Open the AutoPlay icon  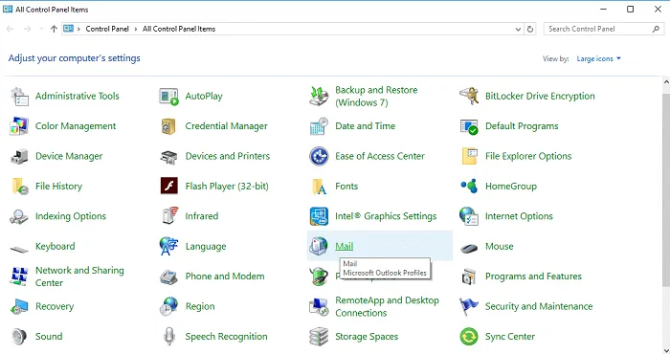(168, 97)
